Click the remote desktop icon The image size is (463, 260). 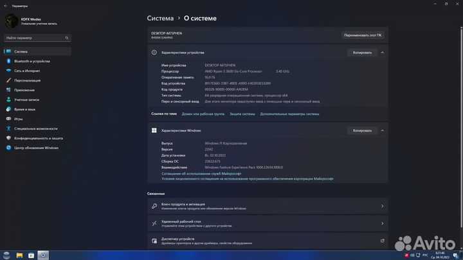(154, 223)
